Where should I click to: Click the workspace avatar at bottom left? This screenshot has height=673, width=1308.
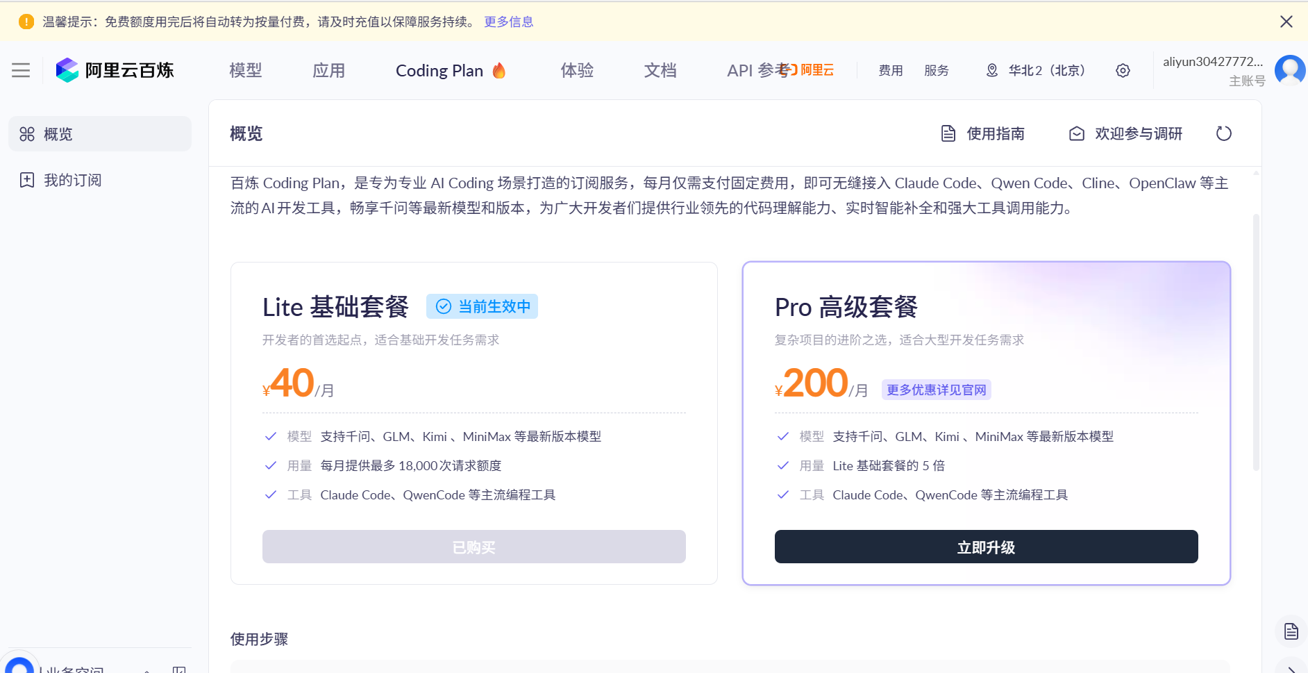(19, 665)
